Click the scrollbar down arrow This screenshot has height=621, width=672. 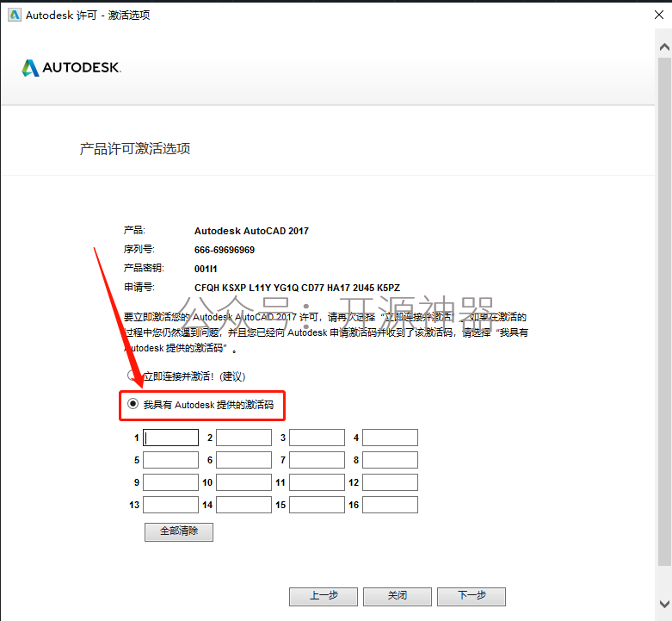[664, 604]
